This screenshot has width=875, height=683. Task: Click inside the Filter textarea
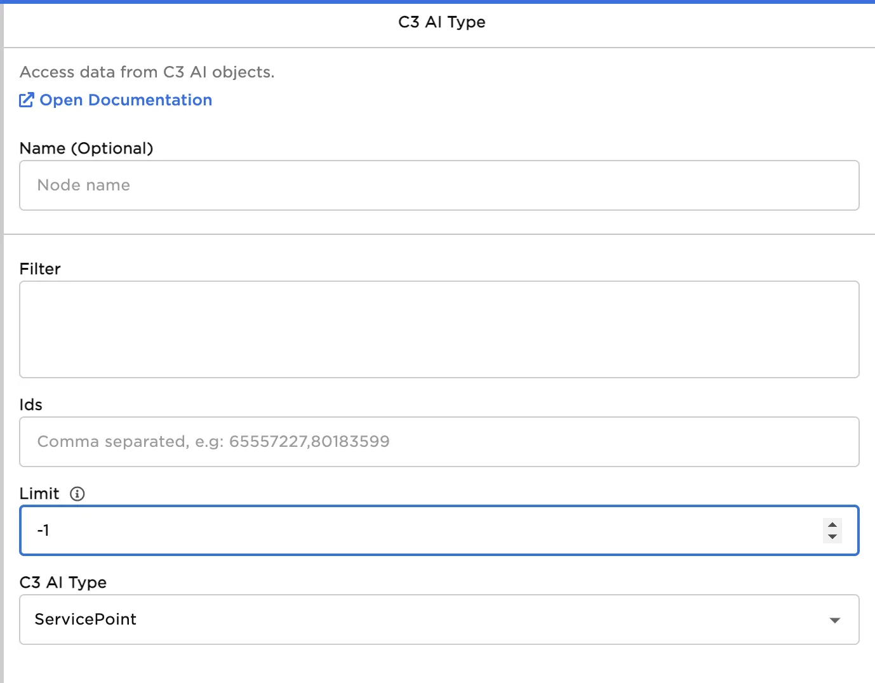[438, 329]
